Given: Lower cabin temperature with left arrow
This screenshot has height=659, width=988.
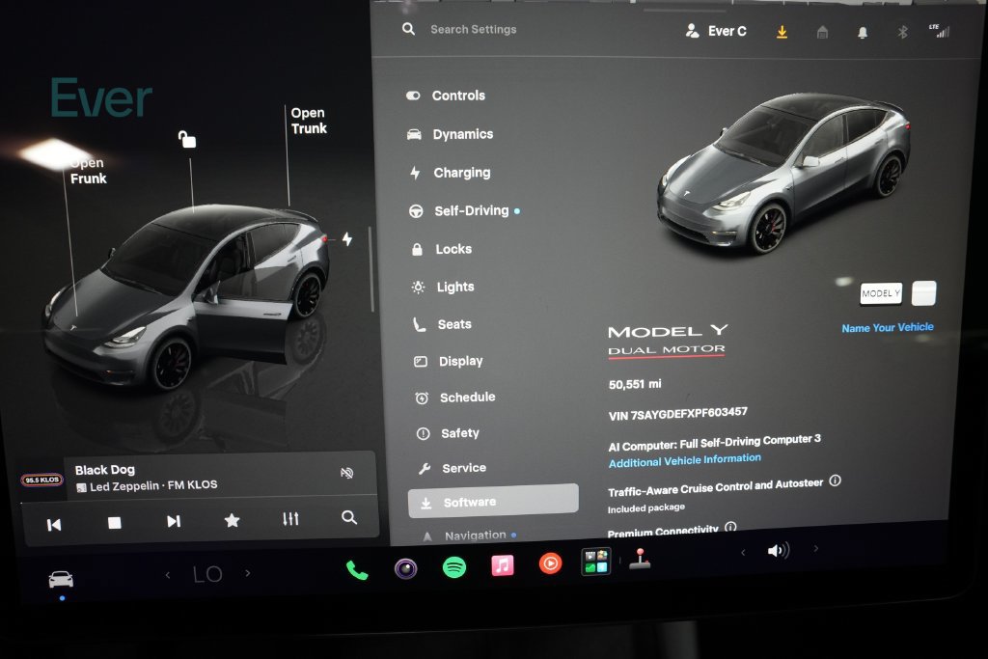Looking at the screenshot, I should coord(168,575).
